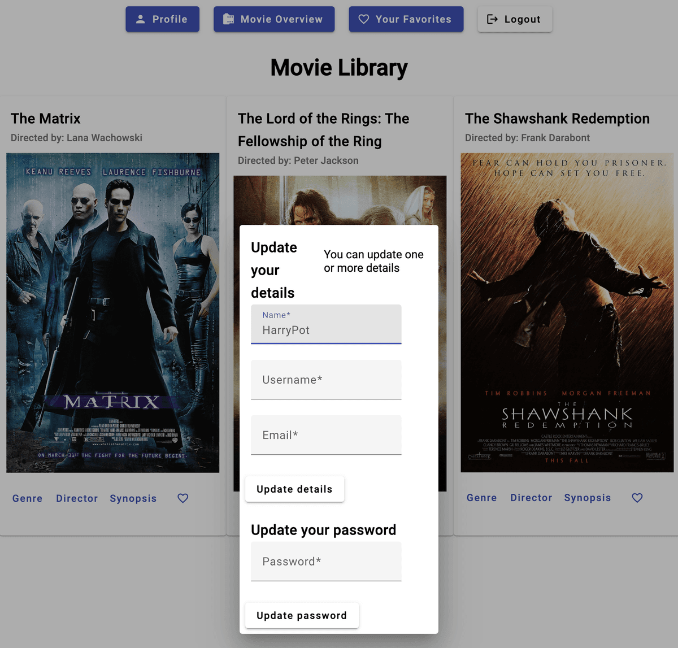
Task: Click the Update password button
Action: coord(302,616)
